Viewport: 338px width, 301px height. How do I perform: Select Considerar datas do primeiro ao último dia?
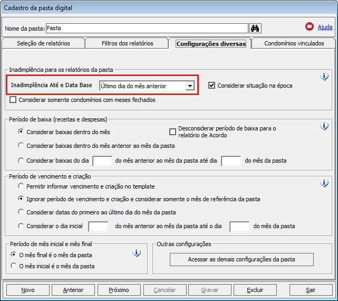(21, 212)
